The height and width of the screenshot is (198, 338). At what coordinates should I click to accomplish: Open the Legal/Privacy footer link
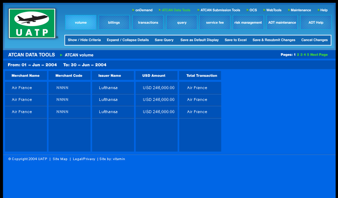(84, 159)
